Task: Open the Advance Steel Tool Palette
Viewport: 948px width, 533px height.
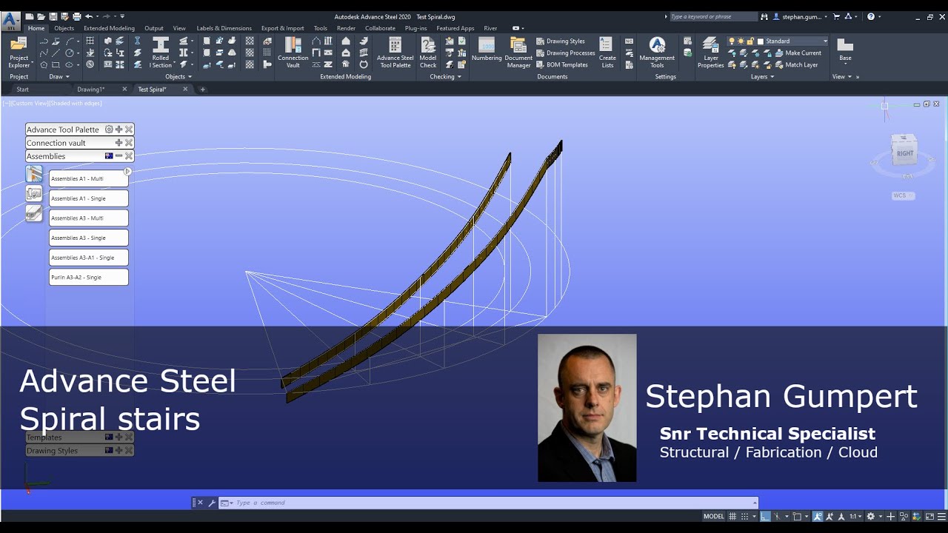Action: (x=395, y=53)
